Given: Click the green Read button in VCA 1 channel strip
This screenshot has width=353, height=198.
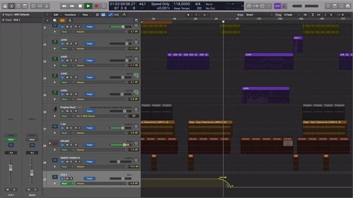Looking at the screenshot, I should [x=11, y=139].
